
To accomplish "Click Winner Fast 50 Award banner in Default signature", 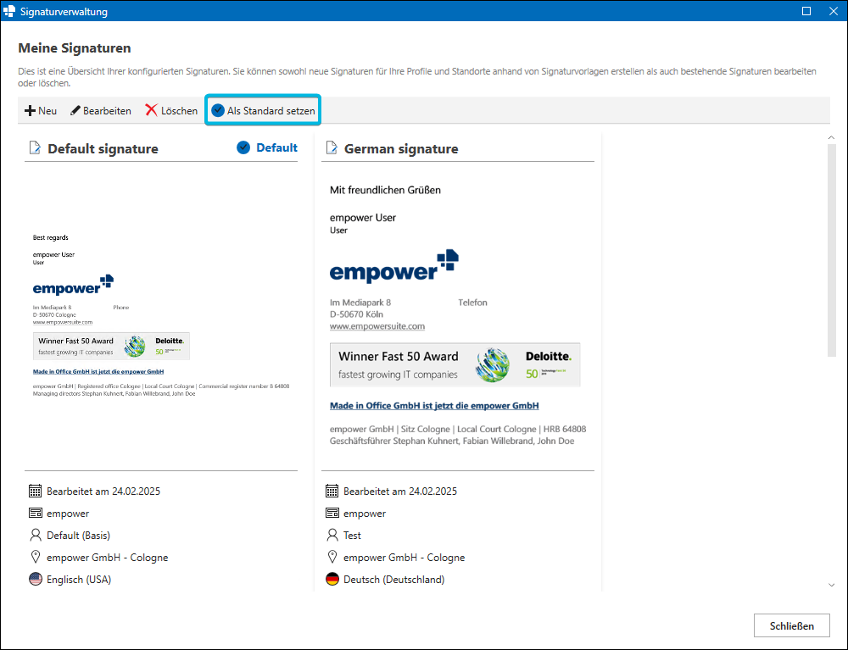I will [x=111, y=346].
